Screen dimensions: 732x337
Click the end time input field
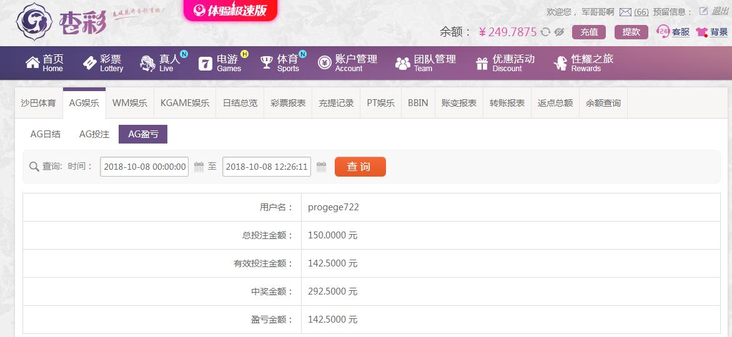[267, 167]
